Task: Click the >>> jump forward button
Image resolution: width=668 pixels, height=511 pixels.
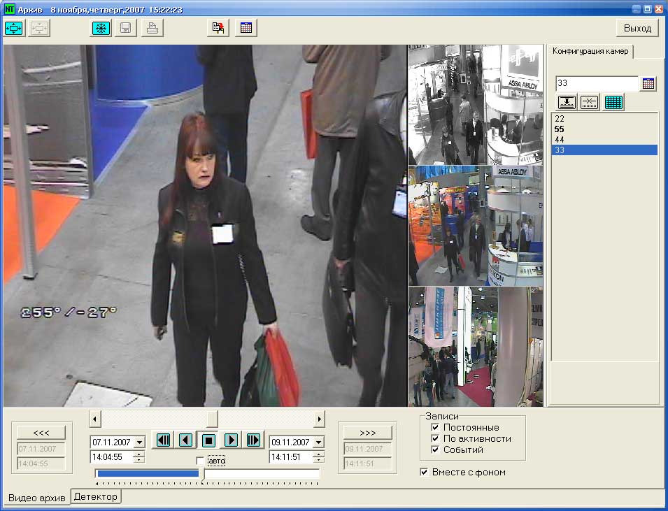Action: (x=365, y=432)
